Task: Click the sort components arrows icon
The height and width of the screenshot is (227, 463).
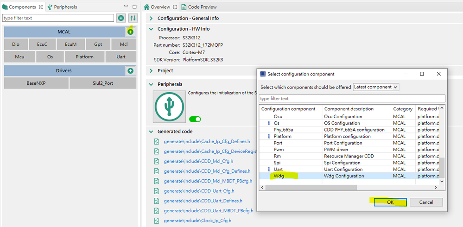Action: point(133,18)
